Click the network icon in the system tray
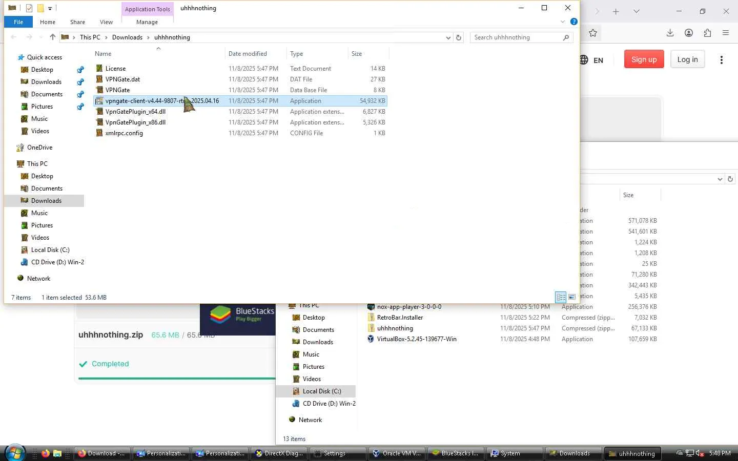The image size is (738, 461). [690, 453]
